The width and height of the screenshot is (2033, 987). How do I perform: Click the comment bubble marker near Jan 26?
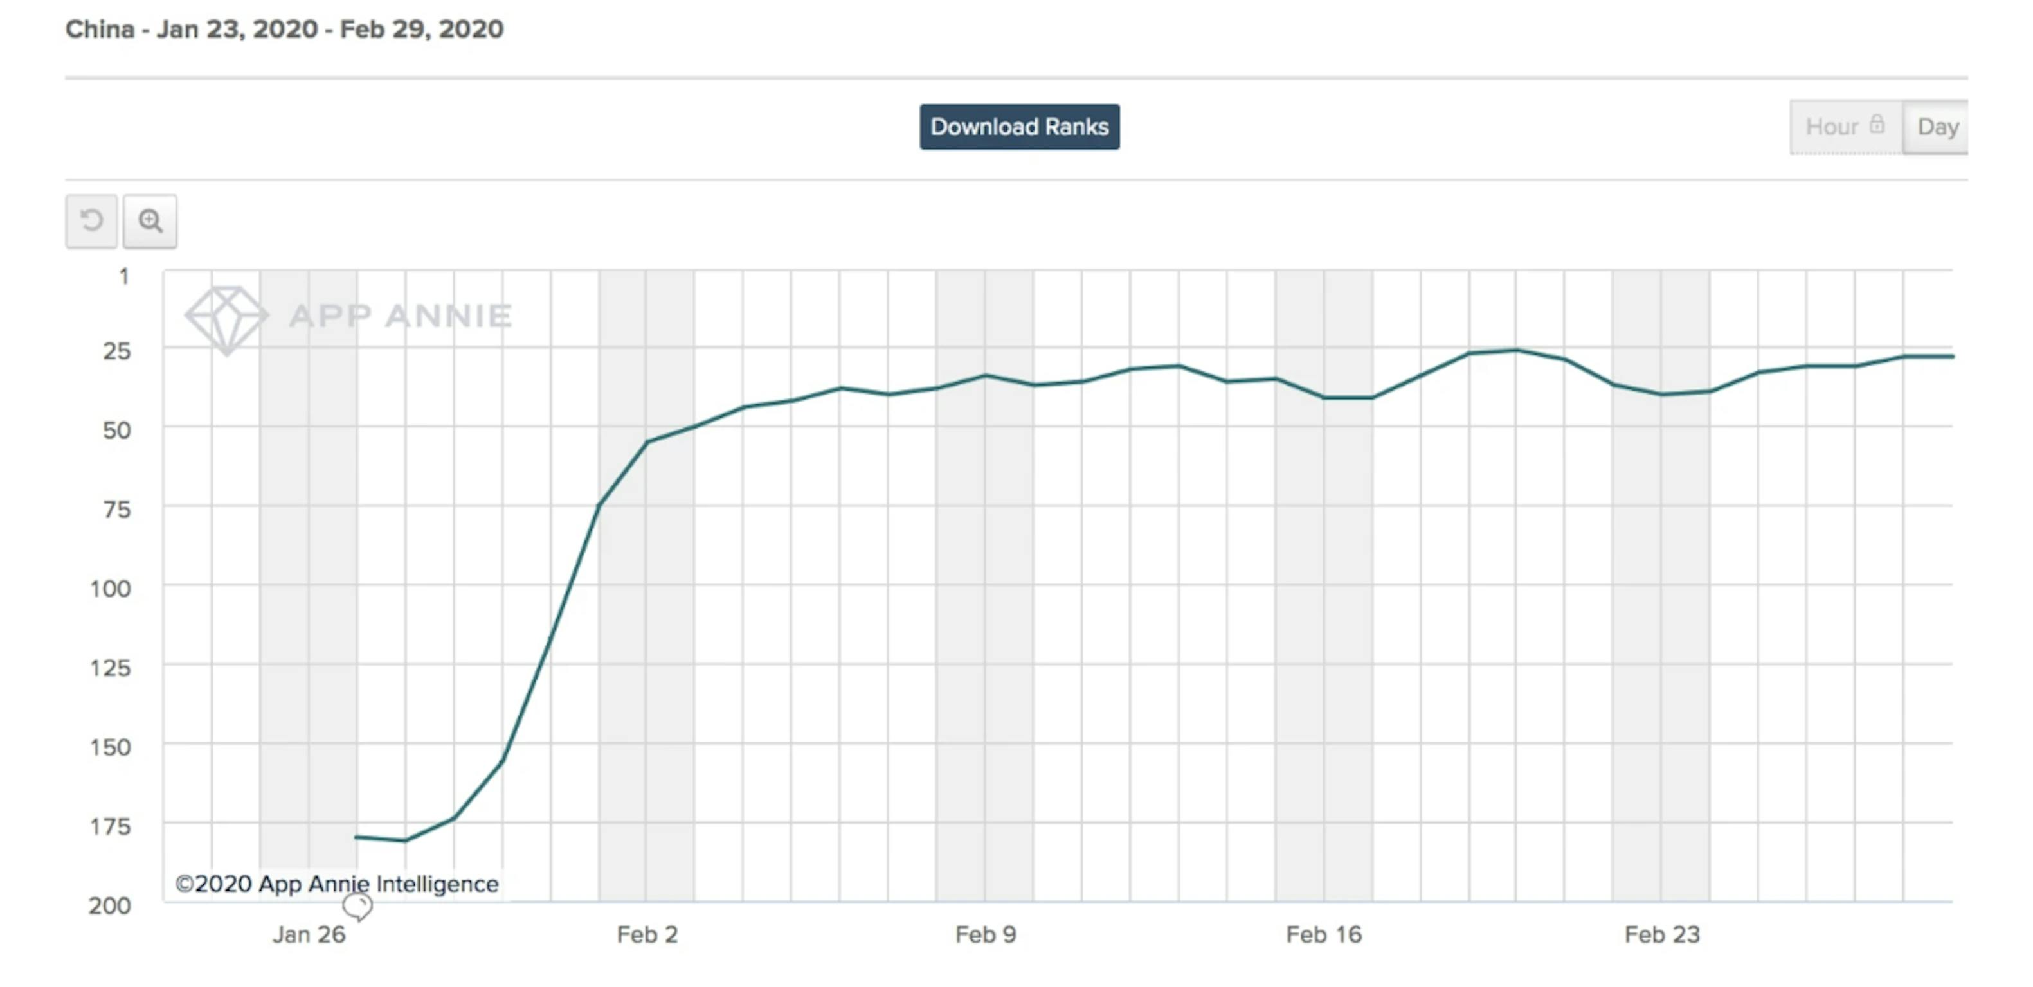coord(357,907)
